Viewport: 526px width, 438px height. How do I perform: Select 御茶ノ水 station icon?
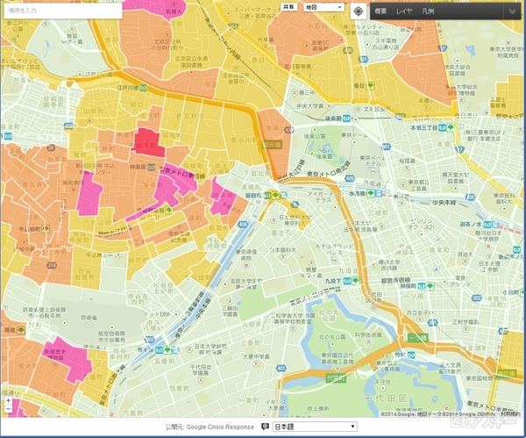pos(489,224)
